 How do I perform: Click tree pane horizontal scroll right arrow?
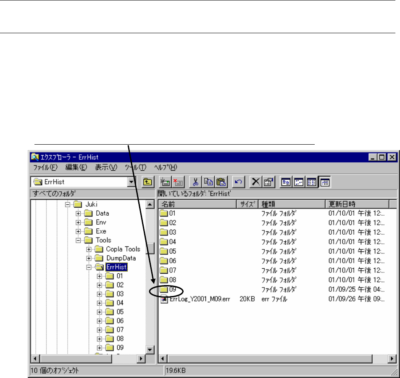click(141, 359)
